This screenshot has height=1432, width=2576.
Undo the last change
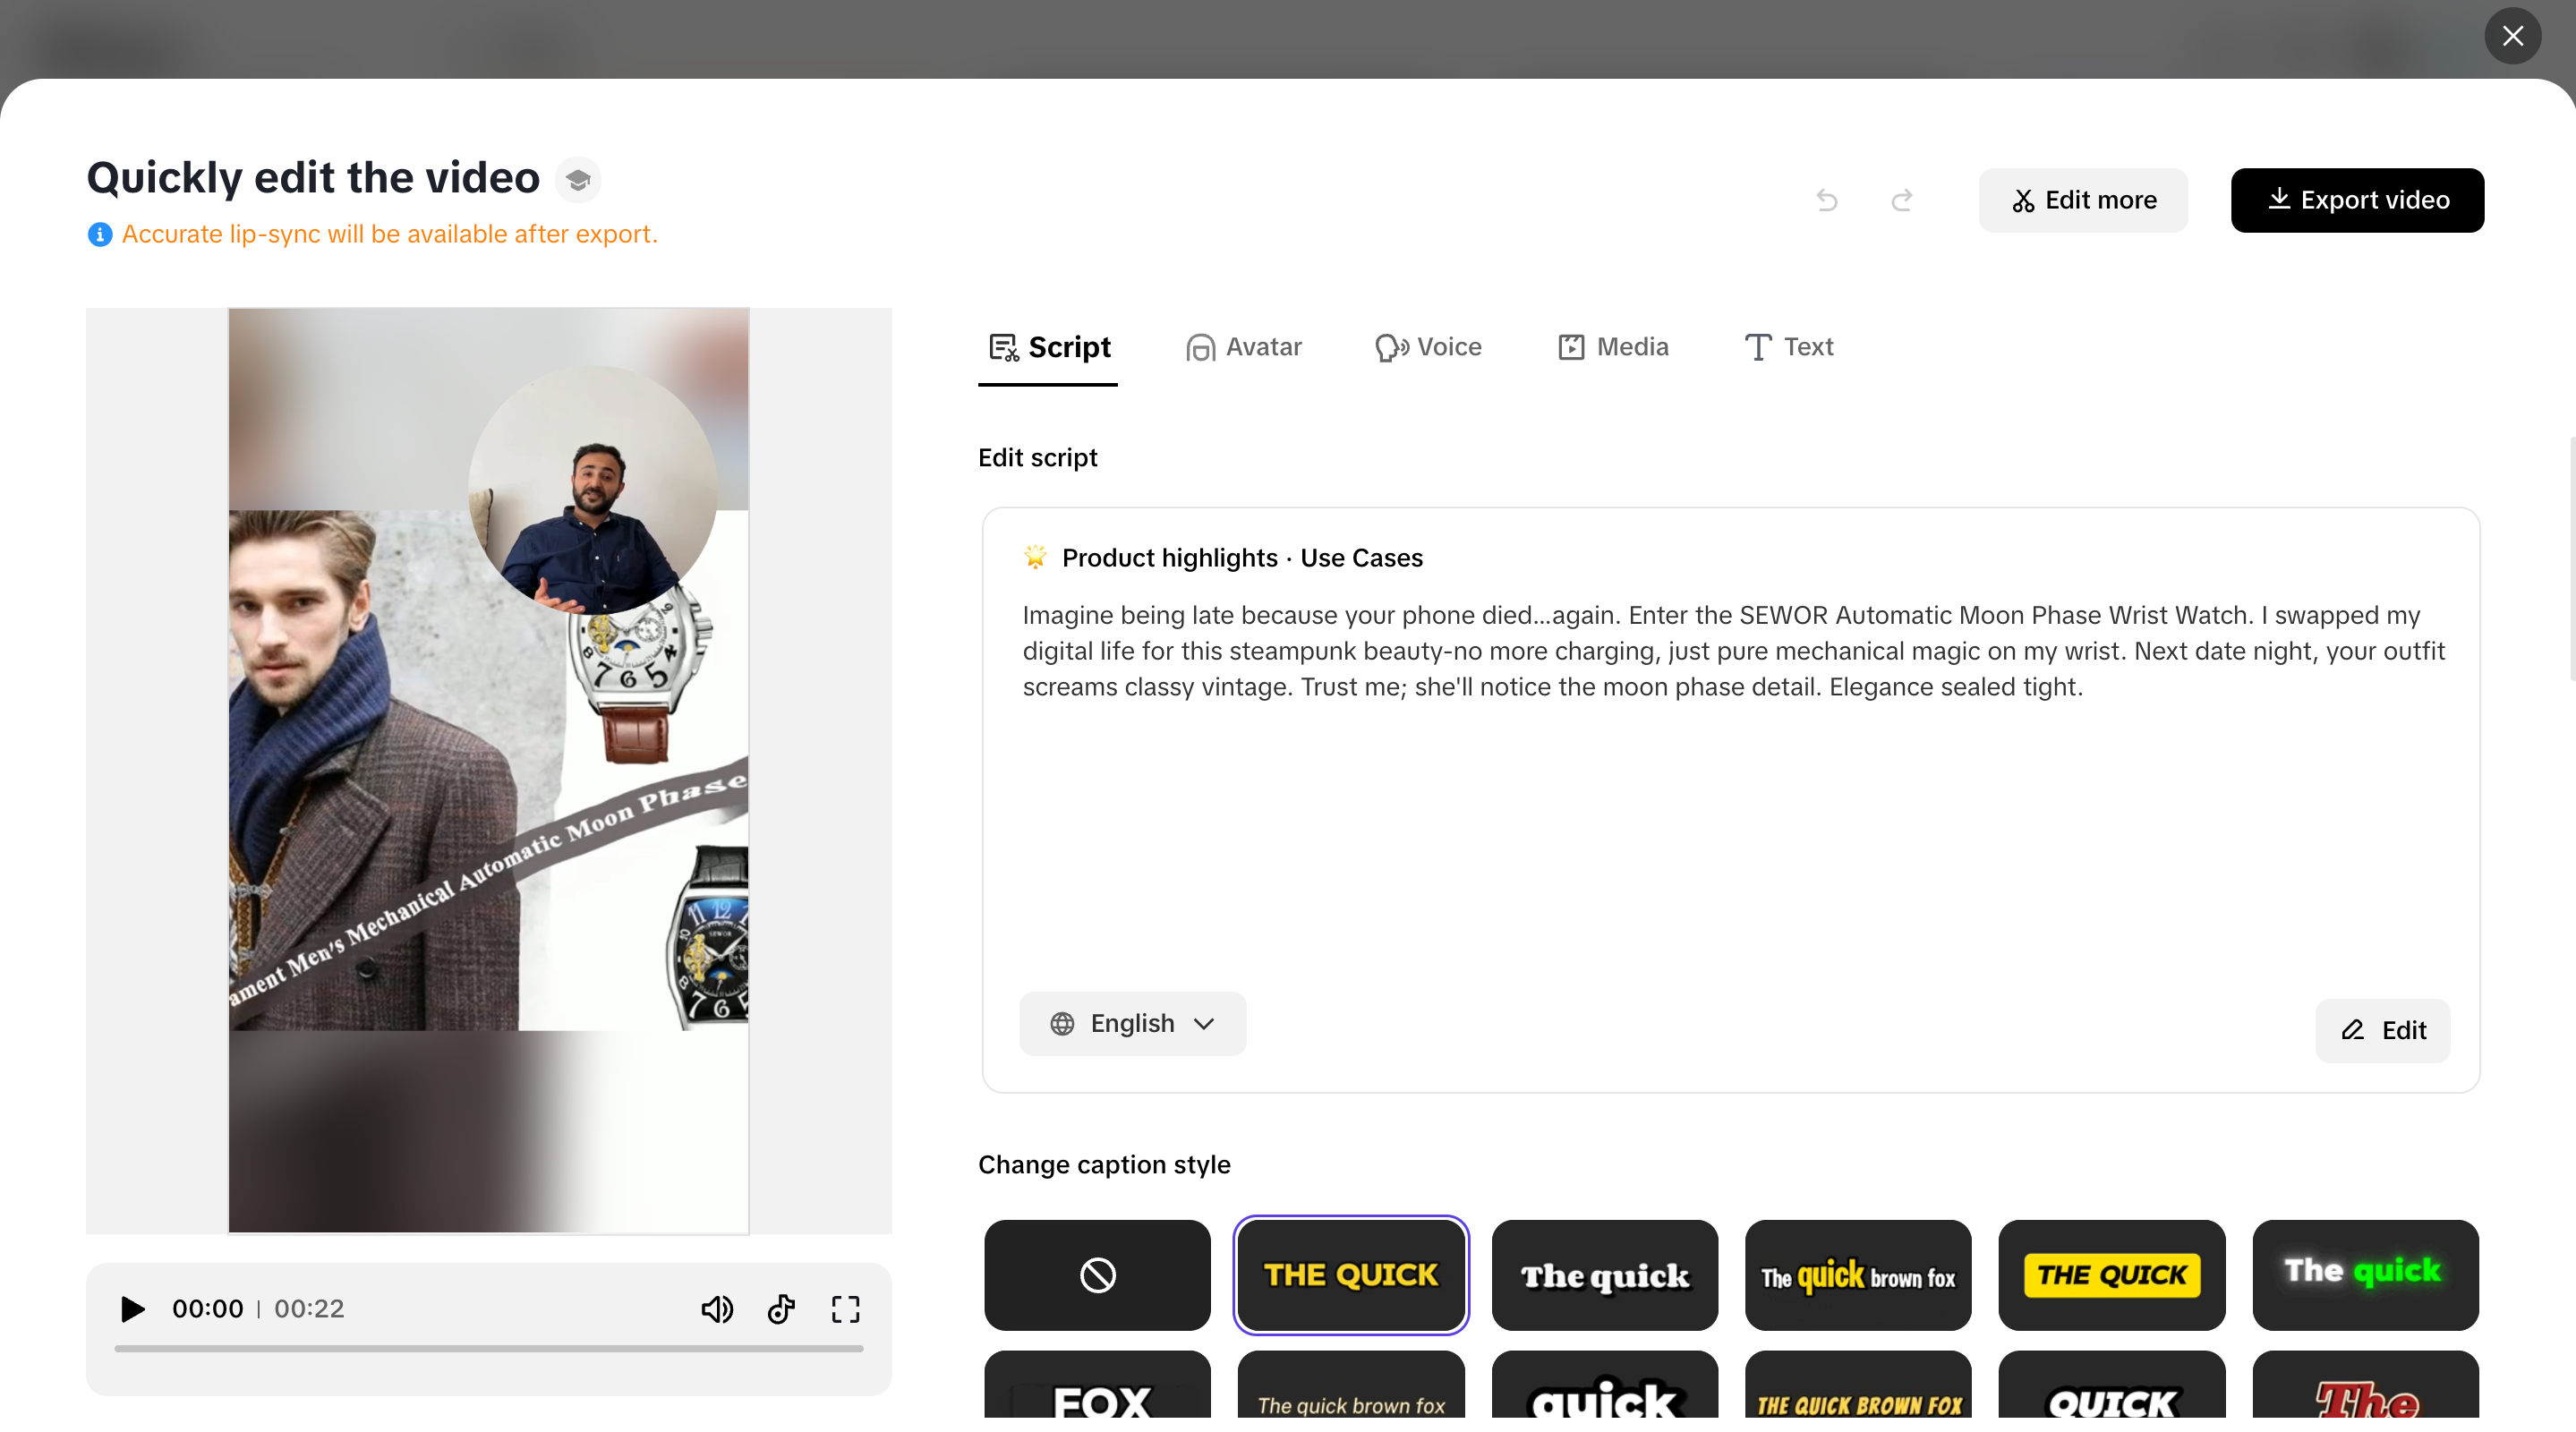(x=1826, y=200)
